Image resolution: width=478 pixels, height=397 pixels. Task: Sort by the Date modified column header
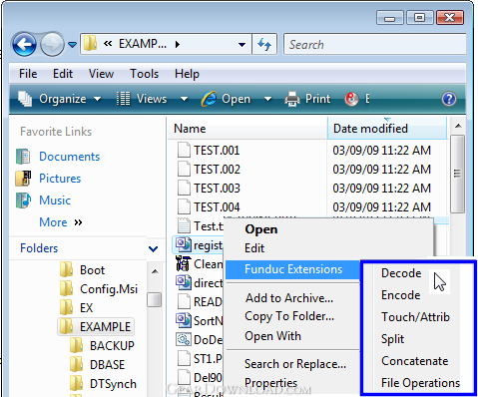coord(387,129)
